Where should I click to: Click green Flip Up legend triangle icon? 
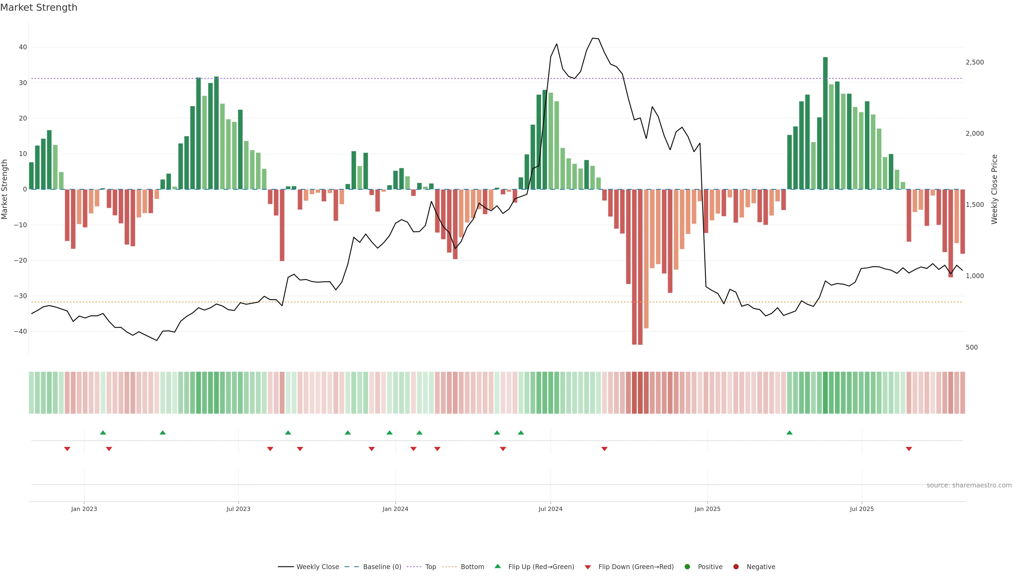[497, 566]
